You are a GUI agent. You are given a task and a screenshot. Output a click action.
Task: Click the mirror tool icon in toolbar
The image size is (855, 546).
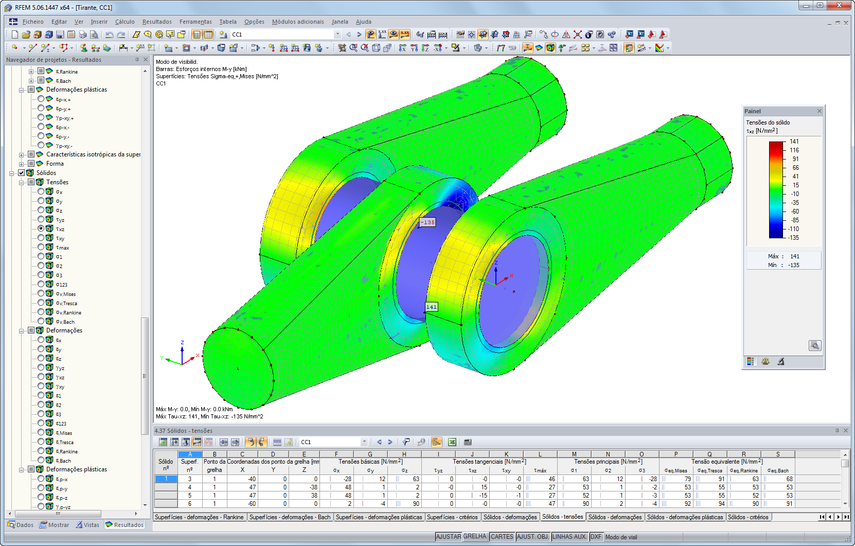pos(566,34)
